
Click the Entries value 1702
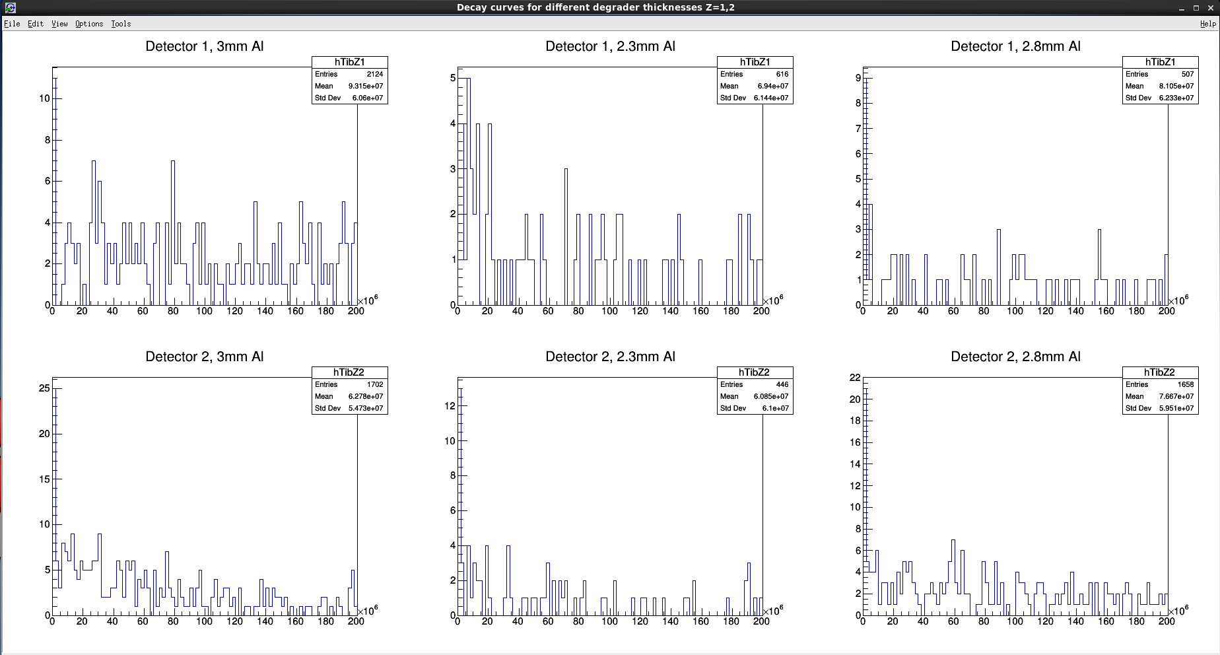point(375,384)
